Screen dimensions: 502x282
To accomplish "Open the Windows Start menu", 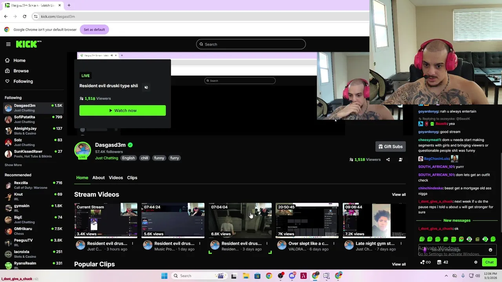I will coord(164,276).
